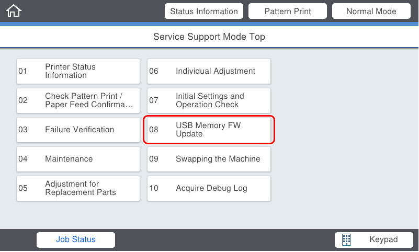Choose 04 Maintenance

click(x=78, y=159)
